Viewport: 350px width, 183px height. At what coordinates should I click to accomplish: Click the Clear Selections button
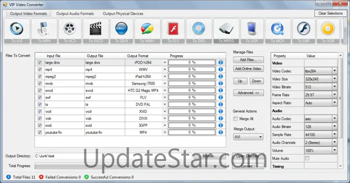tap(330, 13)
